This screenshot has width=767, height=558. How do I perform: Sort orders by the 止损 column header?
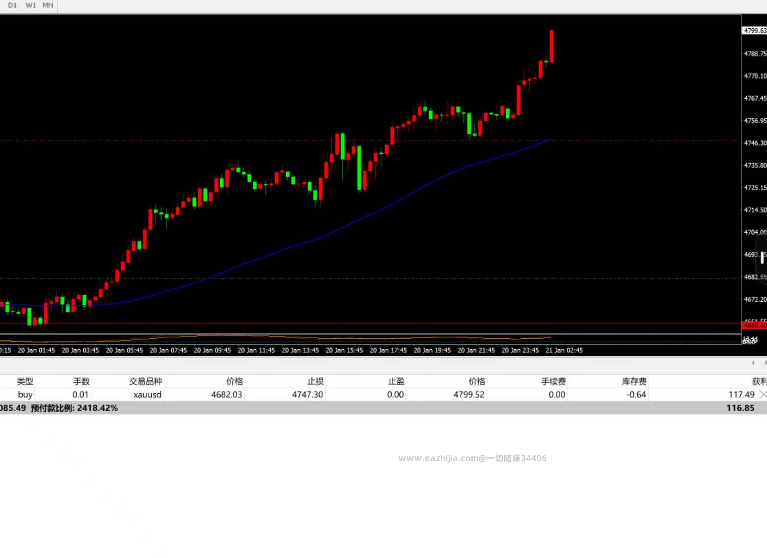pyautogui.click(x=316, y=381)
